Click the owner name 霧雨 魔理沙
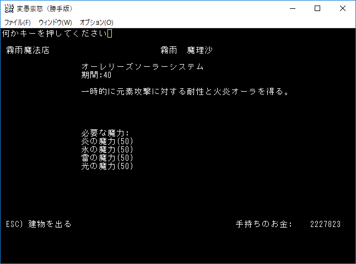Screen dimensions: 356x264 point(186,50)
